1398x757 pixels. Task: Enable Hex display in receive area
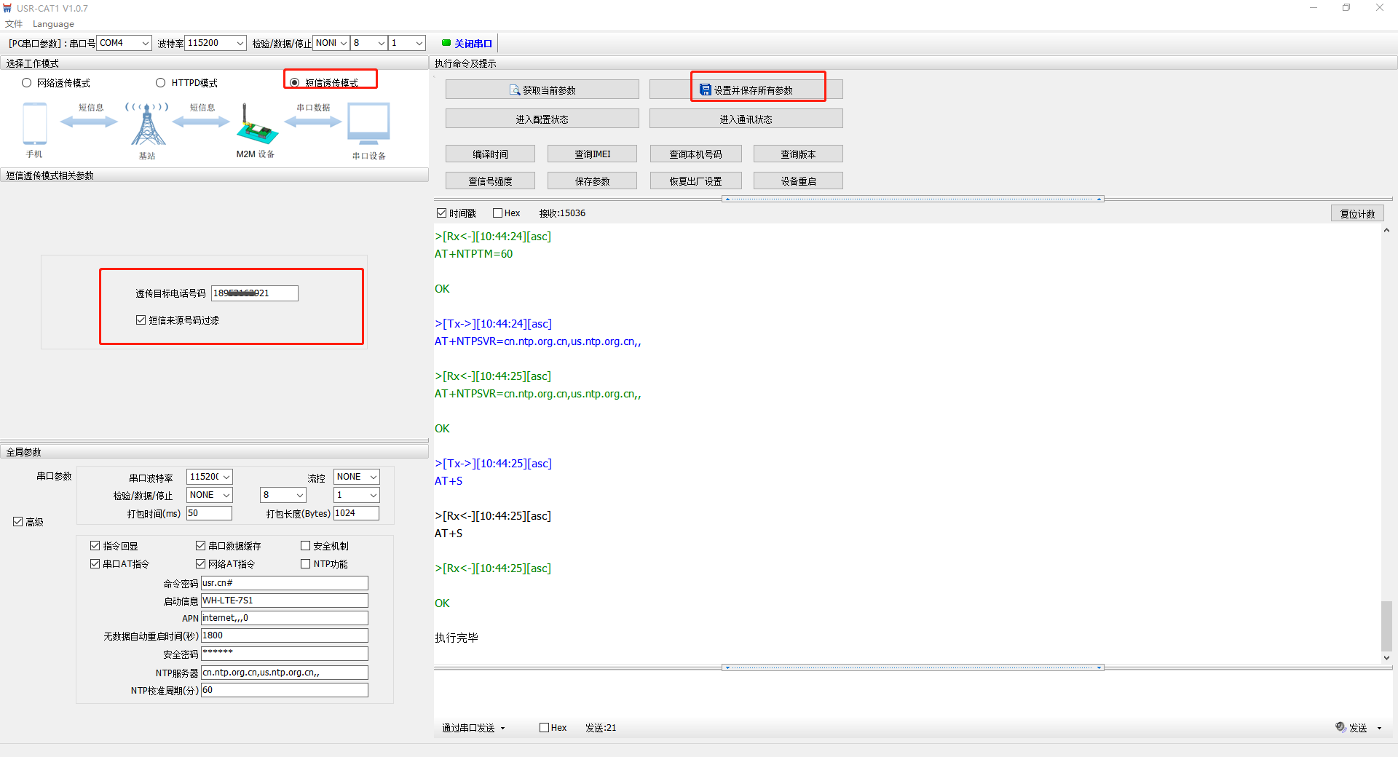pos(497,213)
